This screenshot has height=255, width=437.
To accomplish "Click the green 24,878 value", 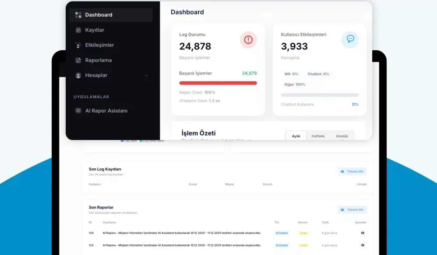I will [x=249, y=73].
